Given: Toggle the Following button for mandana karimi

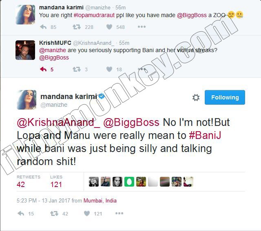Looking at the screenshot, I should pyautogui.click(x=225, y=97).
